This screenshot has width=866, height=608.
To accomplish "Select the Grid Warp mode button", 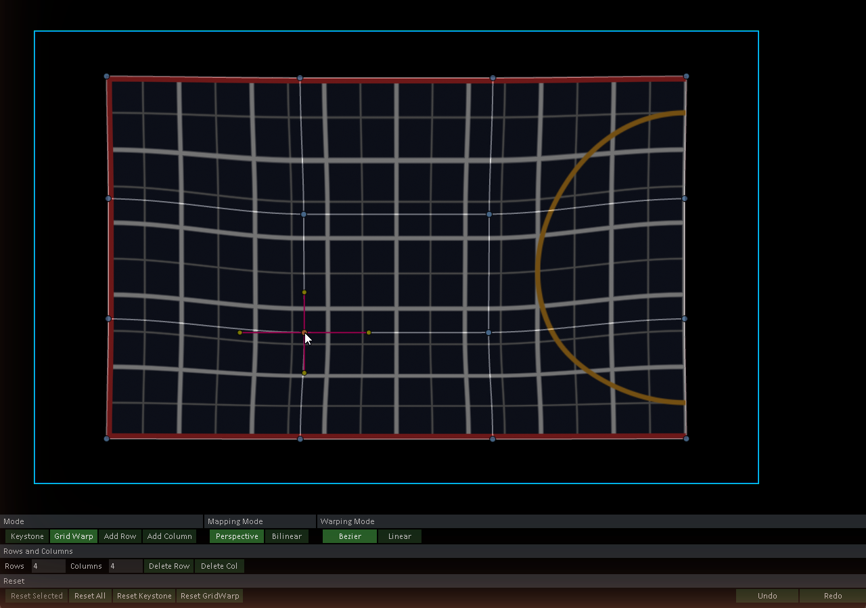I will pyautogui.click(x=74, y=536).
